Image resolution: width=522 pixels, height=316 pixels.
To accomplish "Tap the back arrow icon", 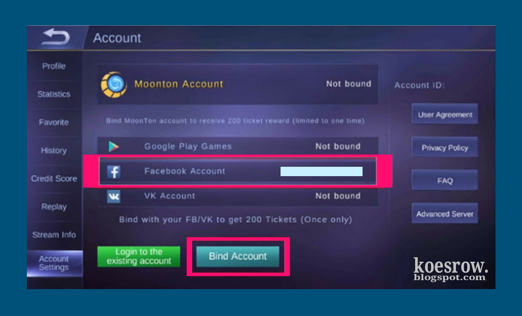I will tap(55, 38).
